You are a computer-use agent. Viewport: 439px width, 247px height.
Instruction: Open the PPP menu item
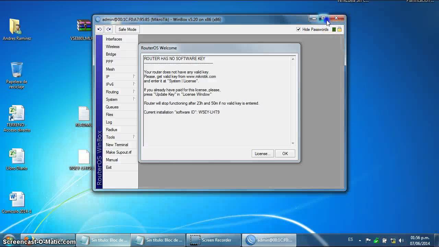tap(120, 62)
